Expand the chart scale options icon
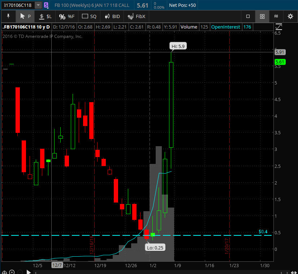The height and width of the screenshot is (274, 298). (x=279, y=27)
